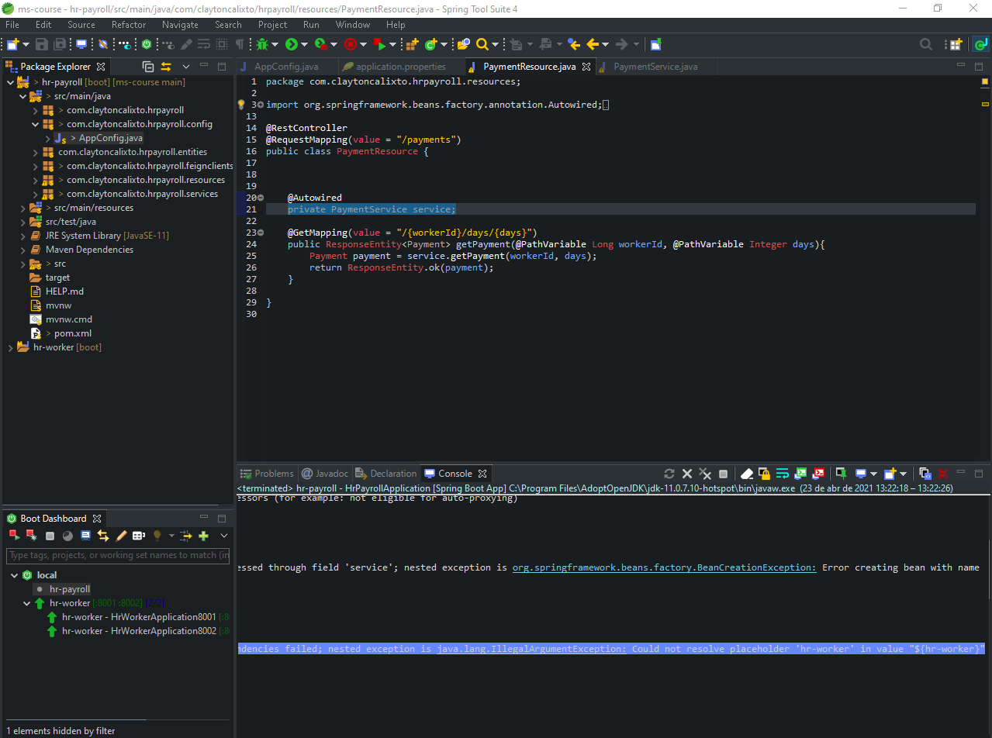Expand the hr-worker project in Package Explorer
The width and height of the screenshot is (992, 738).
pyautogui.click(x=10, y=347)
